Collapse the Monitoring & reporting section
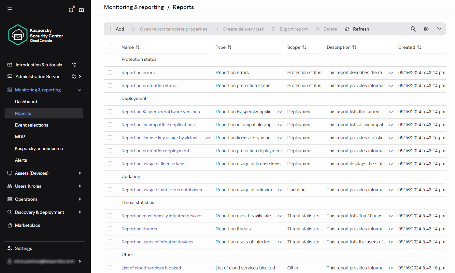 pos(79,90)
